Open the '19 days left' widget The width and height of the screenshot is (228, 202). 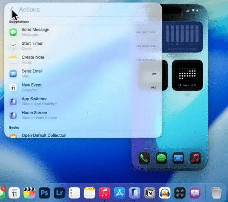tap(187, 75)
